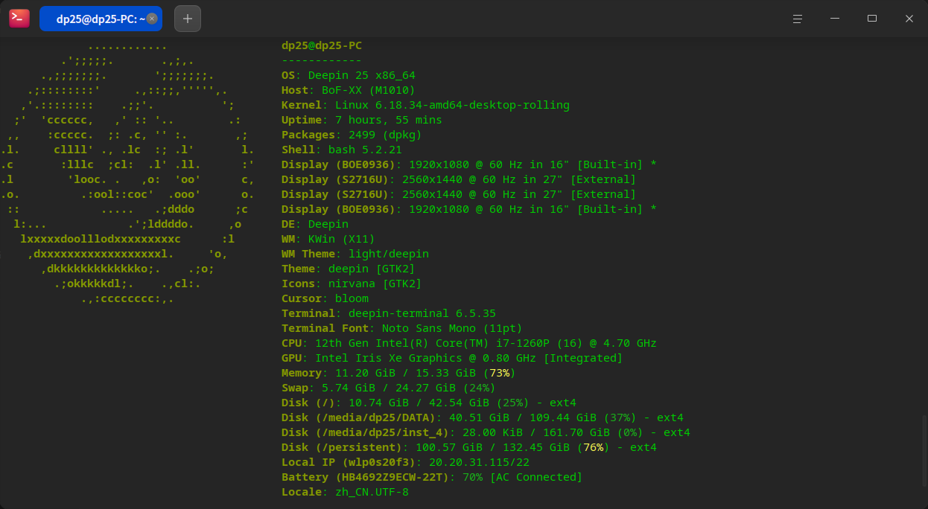
Task: Click the 'WM: KWin (X11)' line
Action: [x=328, y=239]
